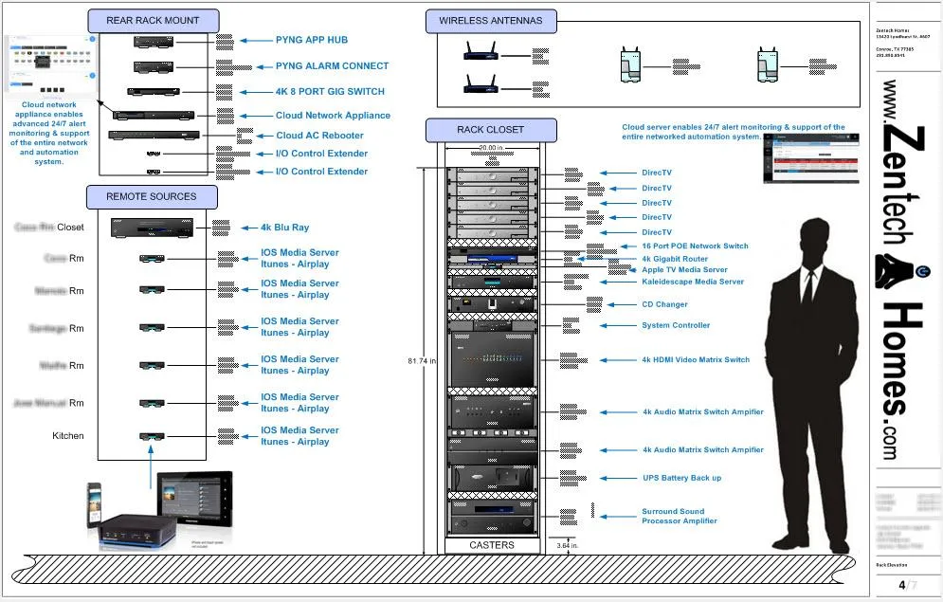This screenshot has width=943, height=602.
Task: Select the Kaleidescape Media Server label
Action: pyautogui.click(x=692, y=282)
